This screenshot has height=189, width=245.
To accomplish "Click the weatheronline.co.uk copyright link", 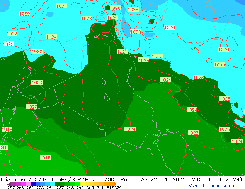I will (212, 186).
